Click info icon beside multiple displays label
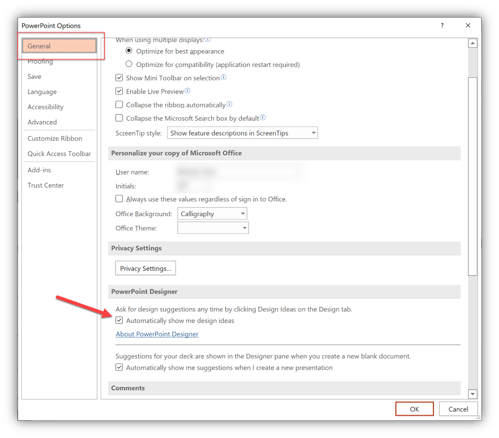499x438 pixels. tap(208, 39)
